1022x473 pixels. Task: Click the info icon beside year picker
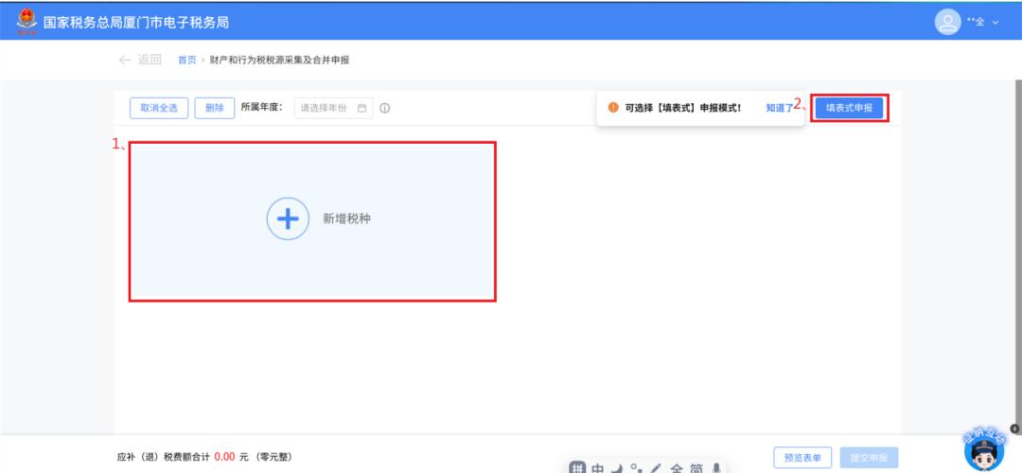tap(384, 108)
